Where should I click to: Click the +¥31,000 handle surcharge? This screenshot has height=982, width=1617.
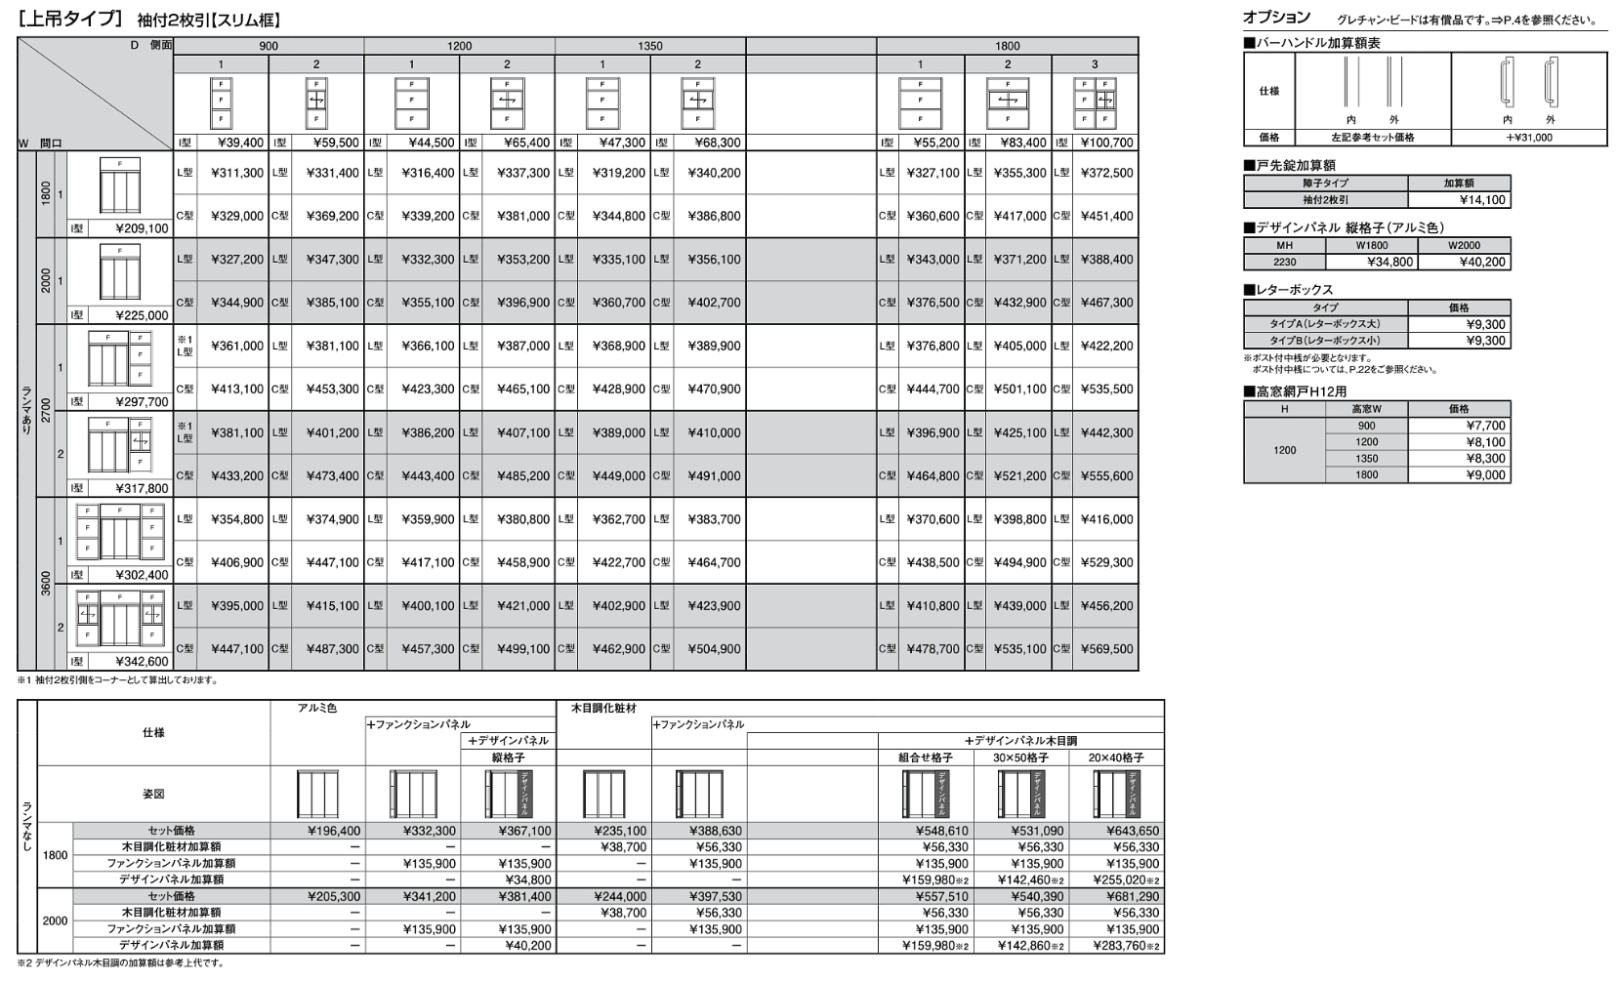(x=1528, y=138)
